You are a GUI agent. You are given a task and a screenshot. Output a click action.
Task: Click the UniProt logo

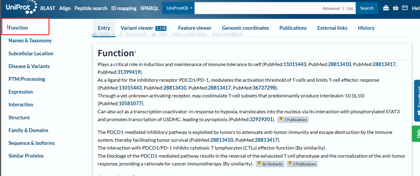21,8
